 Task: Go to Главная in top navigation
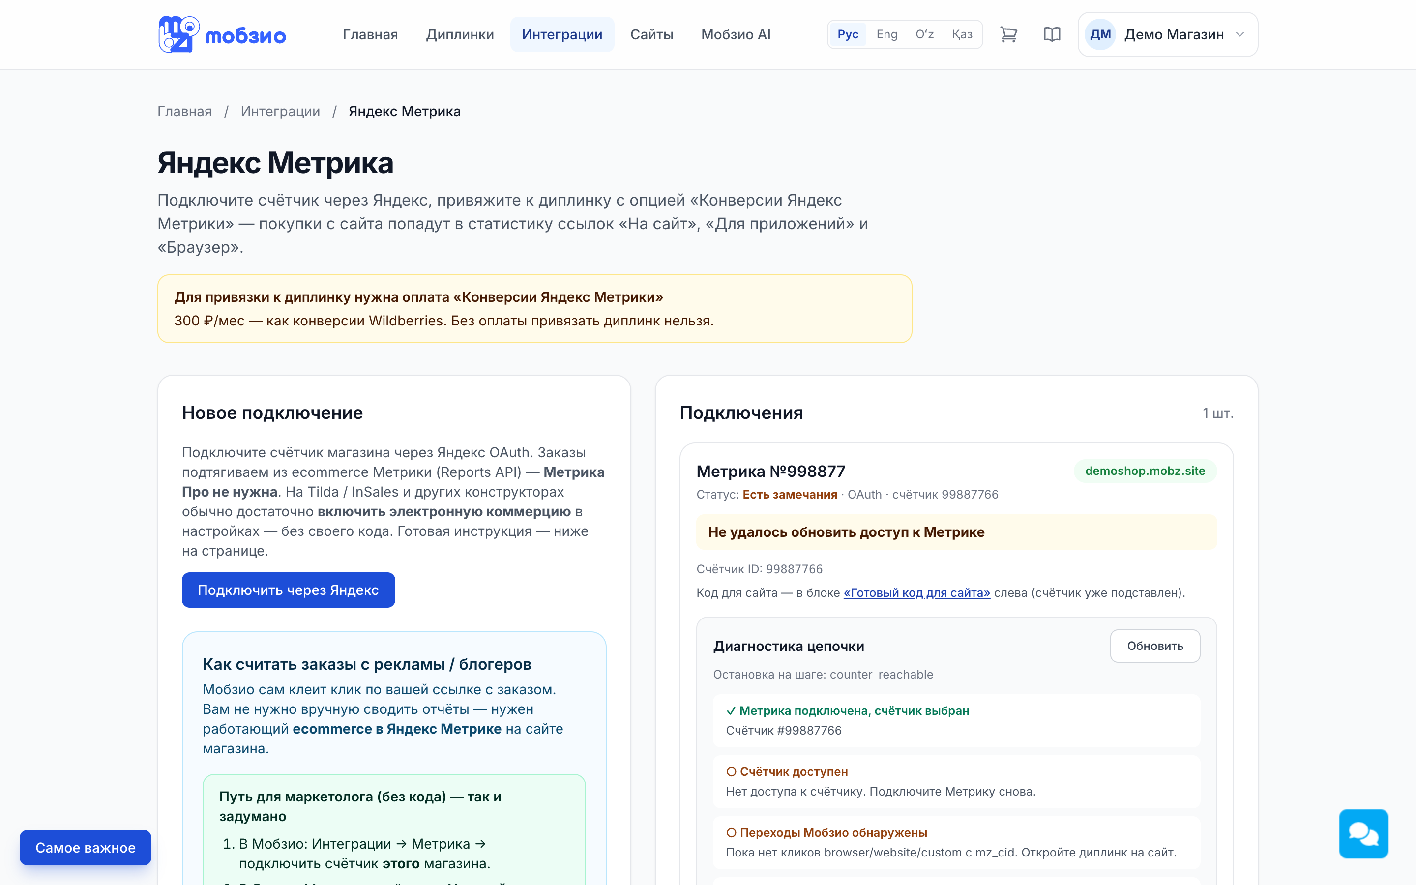[x=370, y=34]
